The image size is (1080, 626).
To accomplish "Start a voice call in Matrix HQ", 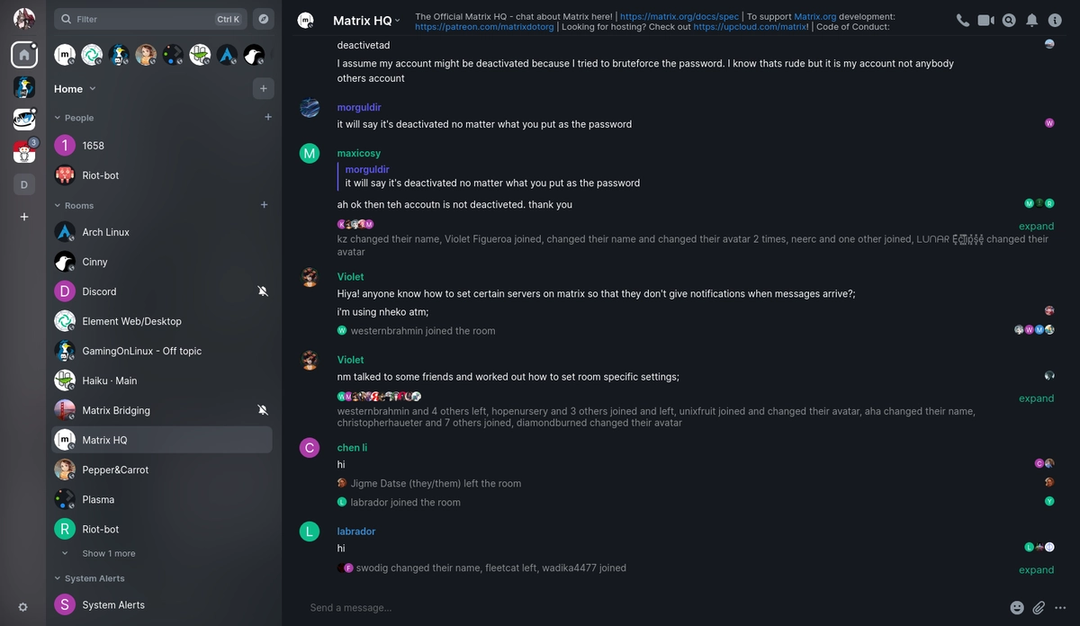I will click(x=961, y=19).
